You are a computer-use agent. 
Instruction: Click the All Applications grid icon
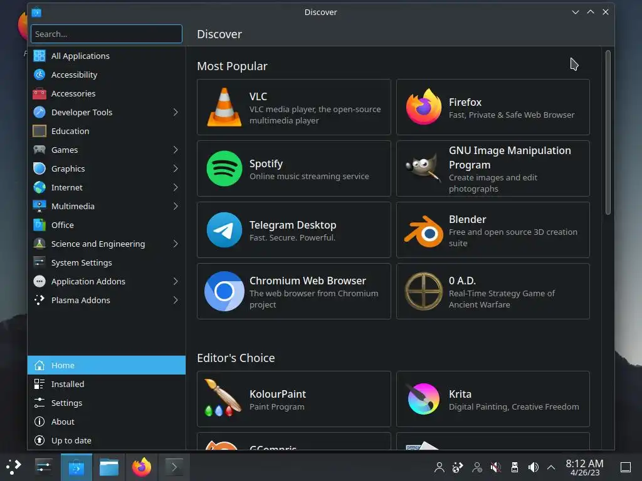39,56
